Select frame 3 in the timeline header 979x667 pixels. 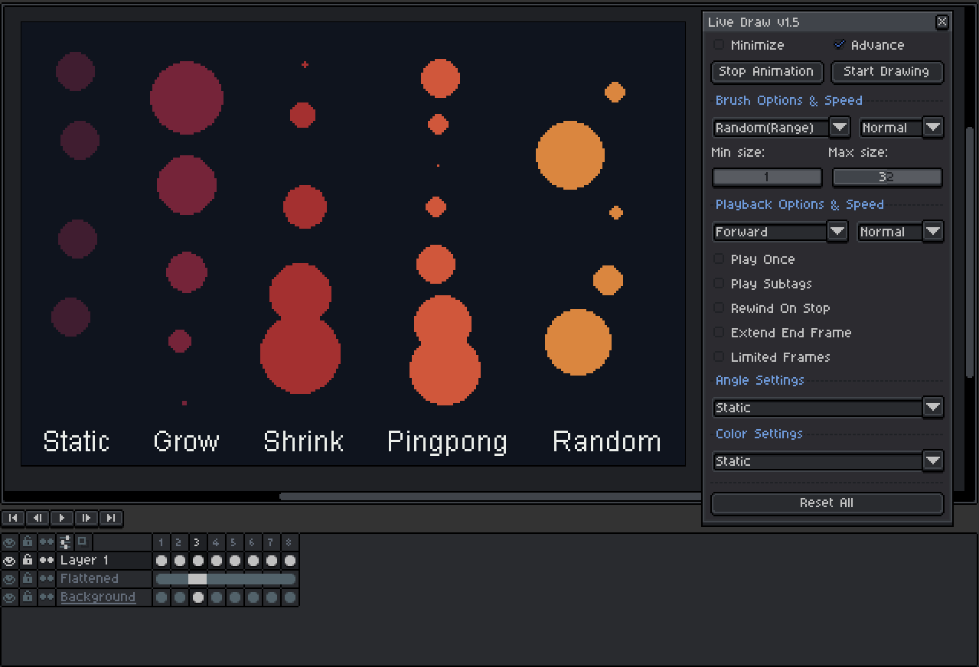click(x=198, y=542)
